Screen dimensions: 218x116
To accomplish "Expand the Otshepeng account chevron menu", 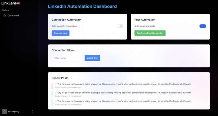I will pos(32,111).
